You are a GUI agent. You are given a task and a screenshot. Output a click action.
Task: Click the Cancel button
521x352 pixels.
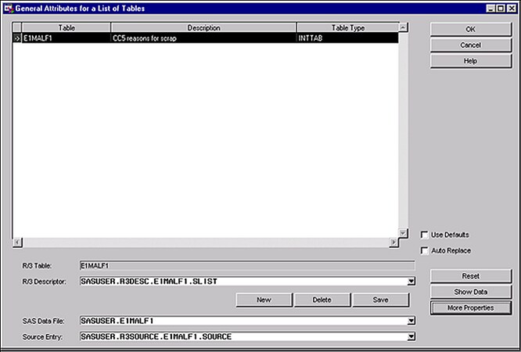point(470,45)
